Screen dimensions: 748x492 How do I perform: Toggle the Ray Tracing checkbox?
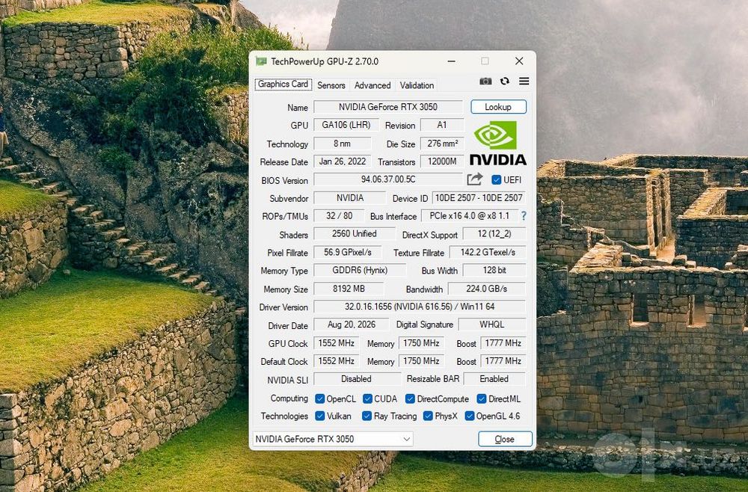point(367,416)
